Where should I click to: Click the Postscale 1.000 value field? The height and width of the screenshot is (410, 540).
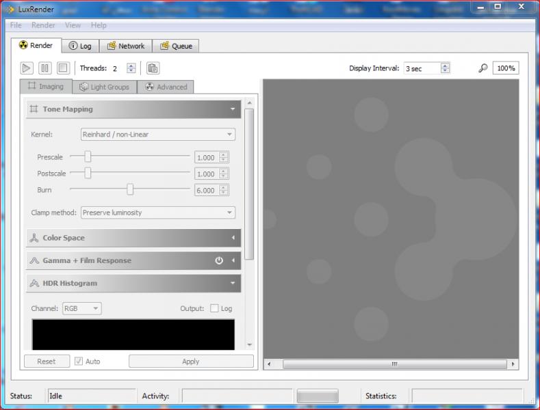click(207, 174)
